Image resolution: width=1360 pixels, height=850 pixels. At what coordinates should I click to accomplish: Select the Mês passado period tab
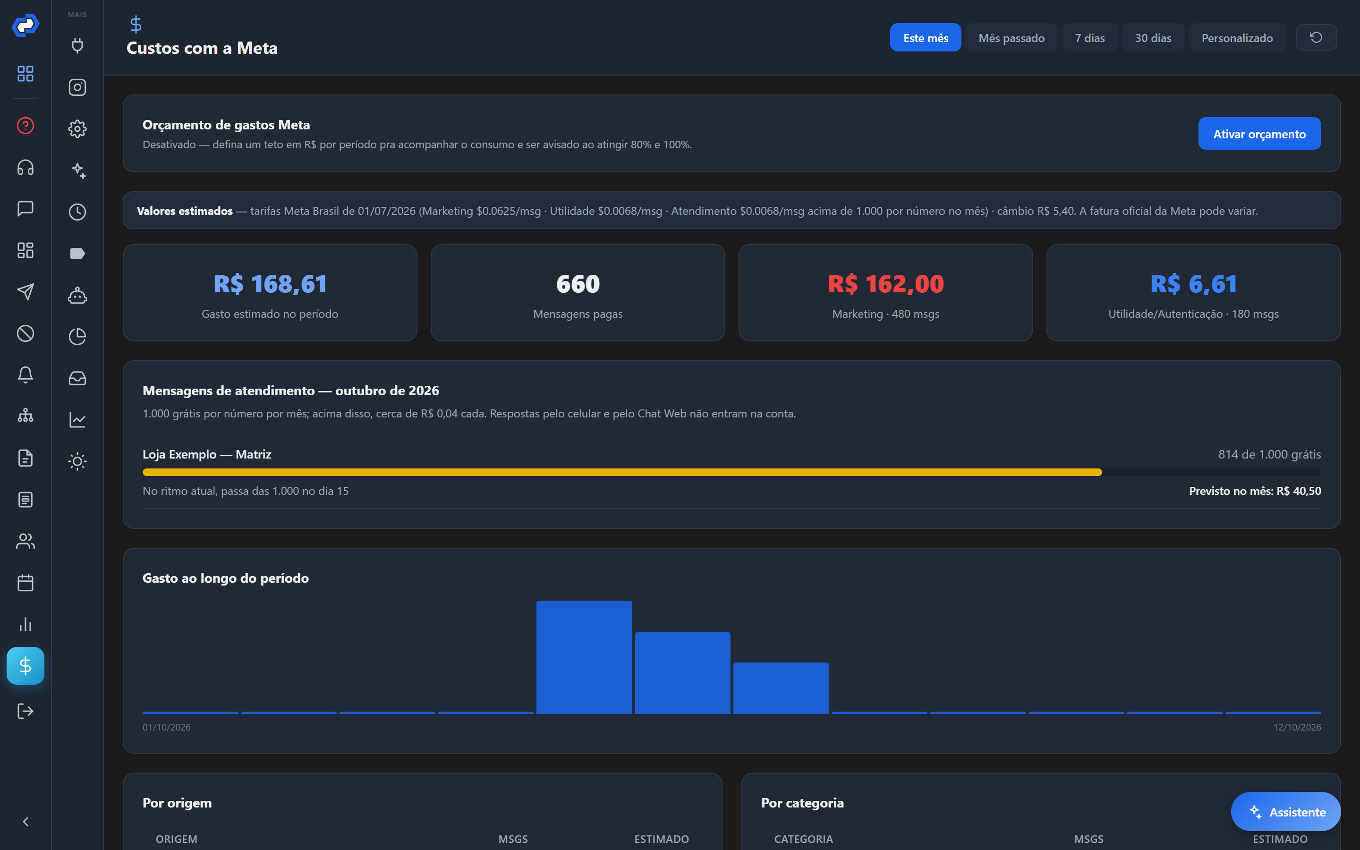click(1011, 38)
